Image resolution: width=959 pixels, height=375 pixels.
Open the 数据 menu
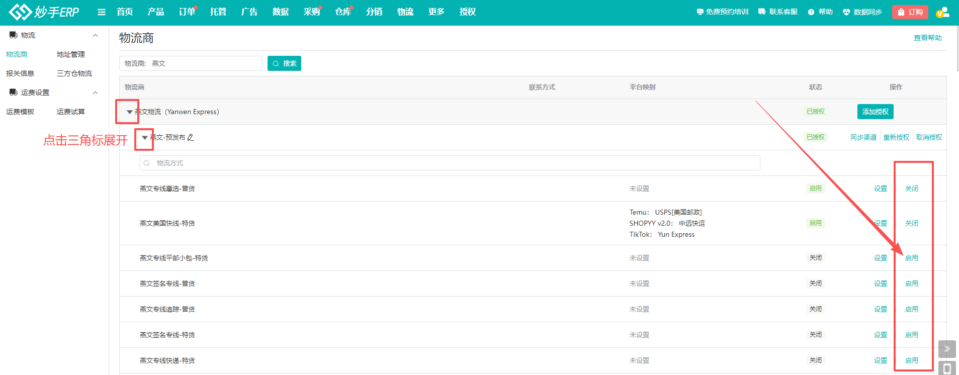point(281,12)
